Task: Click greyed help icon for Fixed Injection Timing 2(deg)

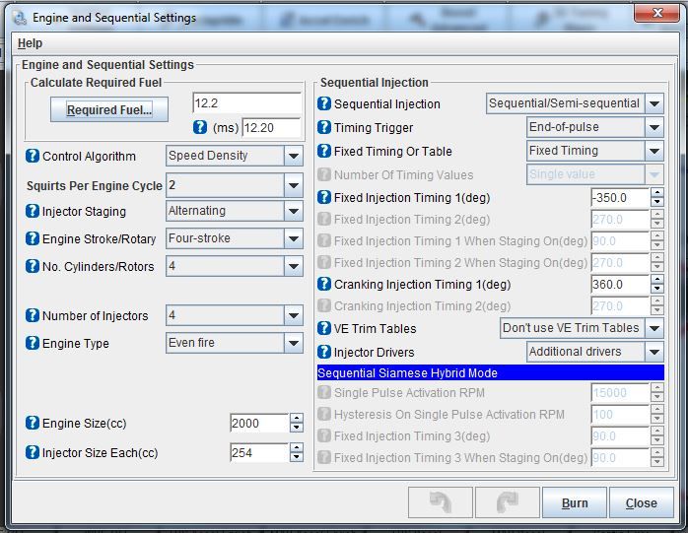Action: pyautogui.click(x=324, y=219)
